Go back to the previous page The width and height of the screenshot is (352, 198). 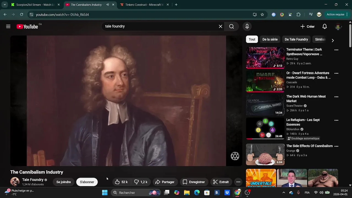click(x=5, y=15)
